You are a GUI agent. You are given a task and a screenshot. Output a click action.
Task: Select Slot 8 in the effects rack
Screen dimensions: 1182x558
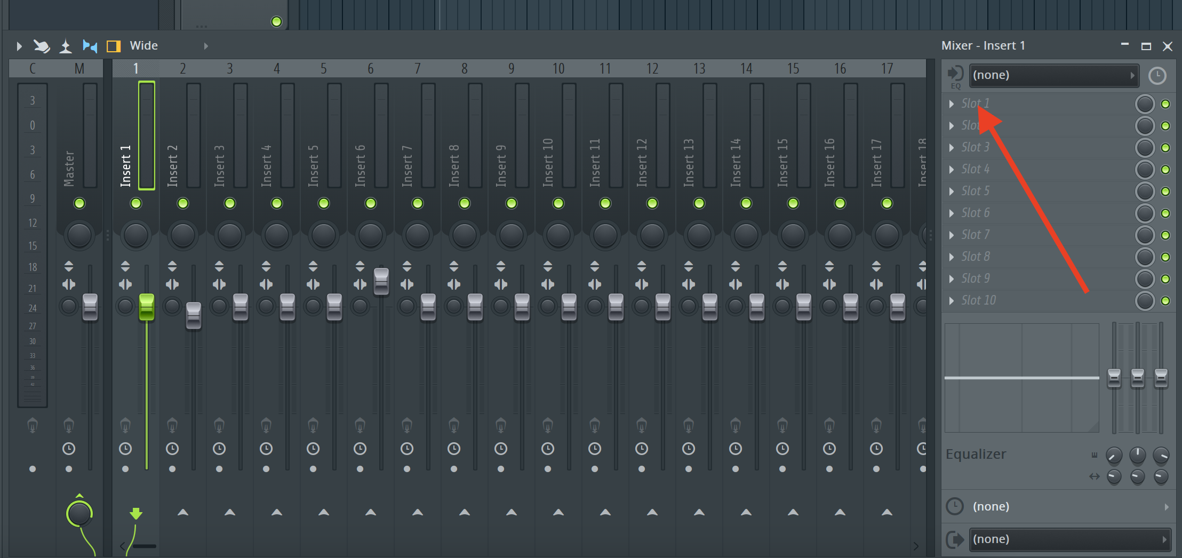(x=976, y=257)
